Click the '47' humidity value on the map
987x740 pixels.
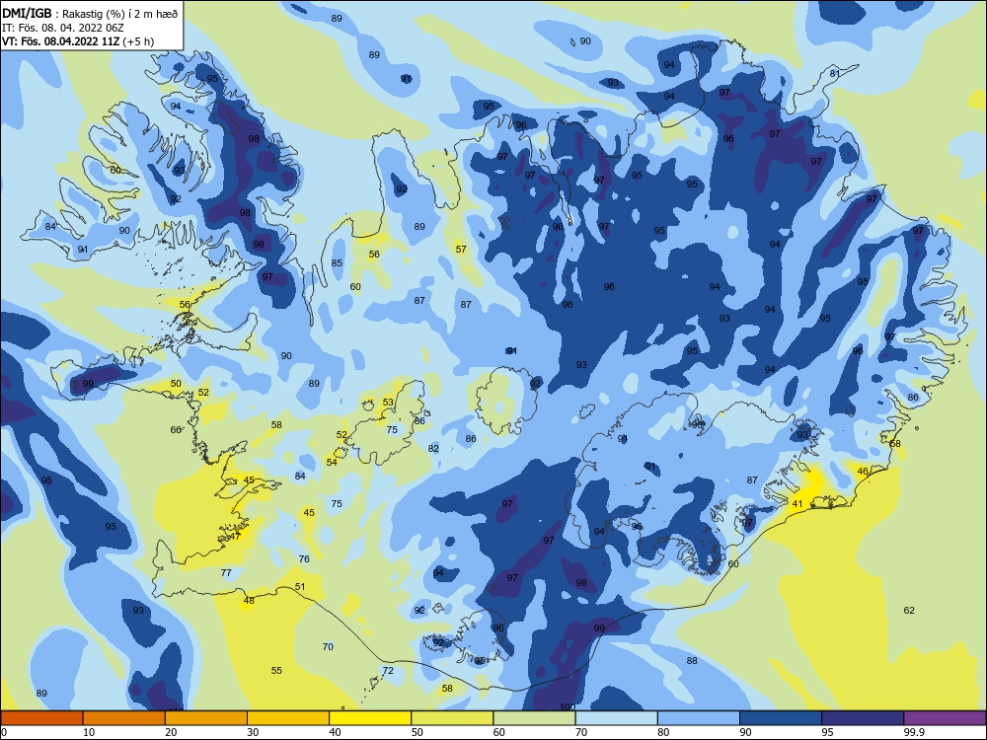click(235, 537)
